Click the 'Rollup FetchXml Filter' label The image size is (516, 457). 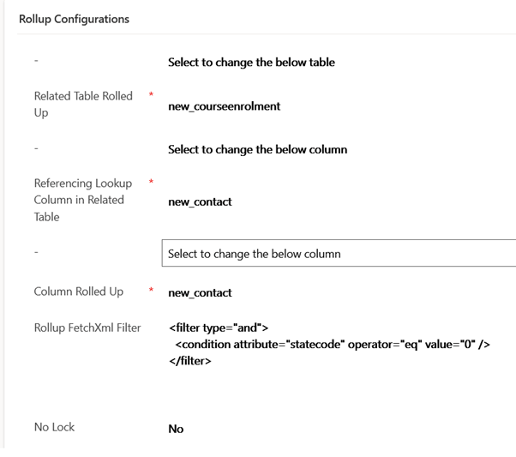[x=87, y=328]
